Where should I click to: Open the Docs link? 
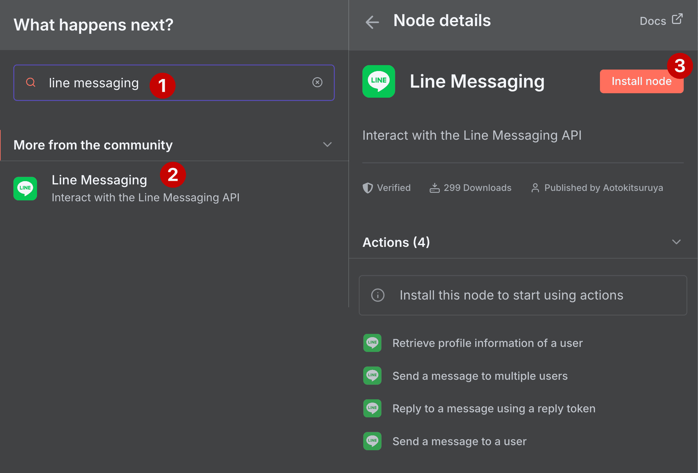[653, 20]
